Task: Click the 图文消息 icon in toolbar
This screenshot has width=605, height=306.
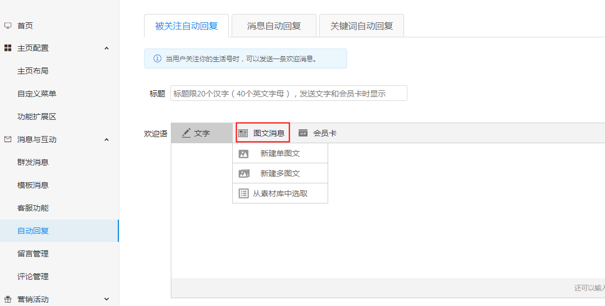Action: coord(243,133)
